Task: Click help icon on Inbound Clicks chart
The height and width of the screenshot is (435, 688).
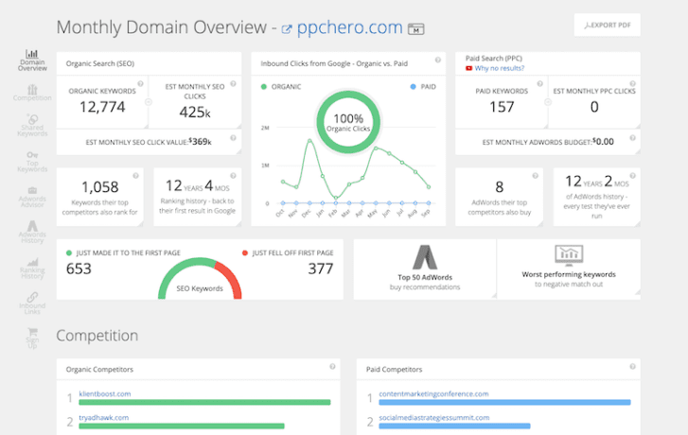Action: click(x=437, y=61)
